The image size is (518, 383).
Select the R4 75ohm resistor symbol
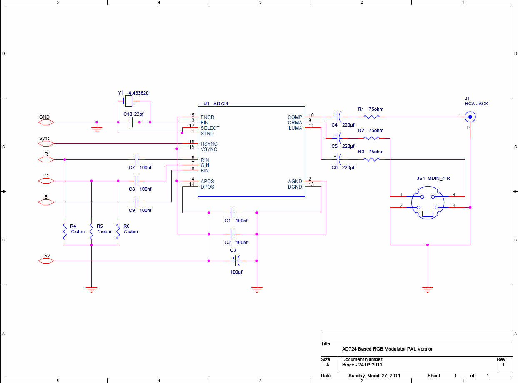point(65,231)
